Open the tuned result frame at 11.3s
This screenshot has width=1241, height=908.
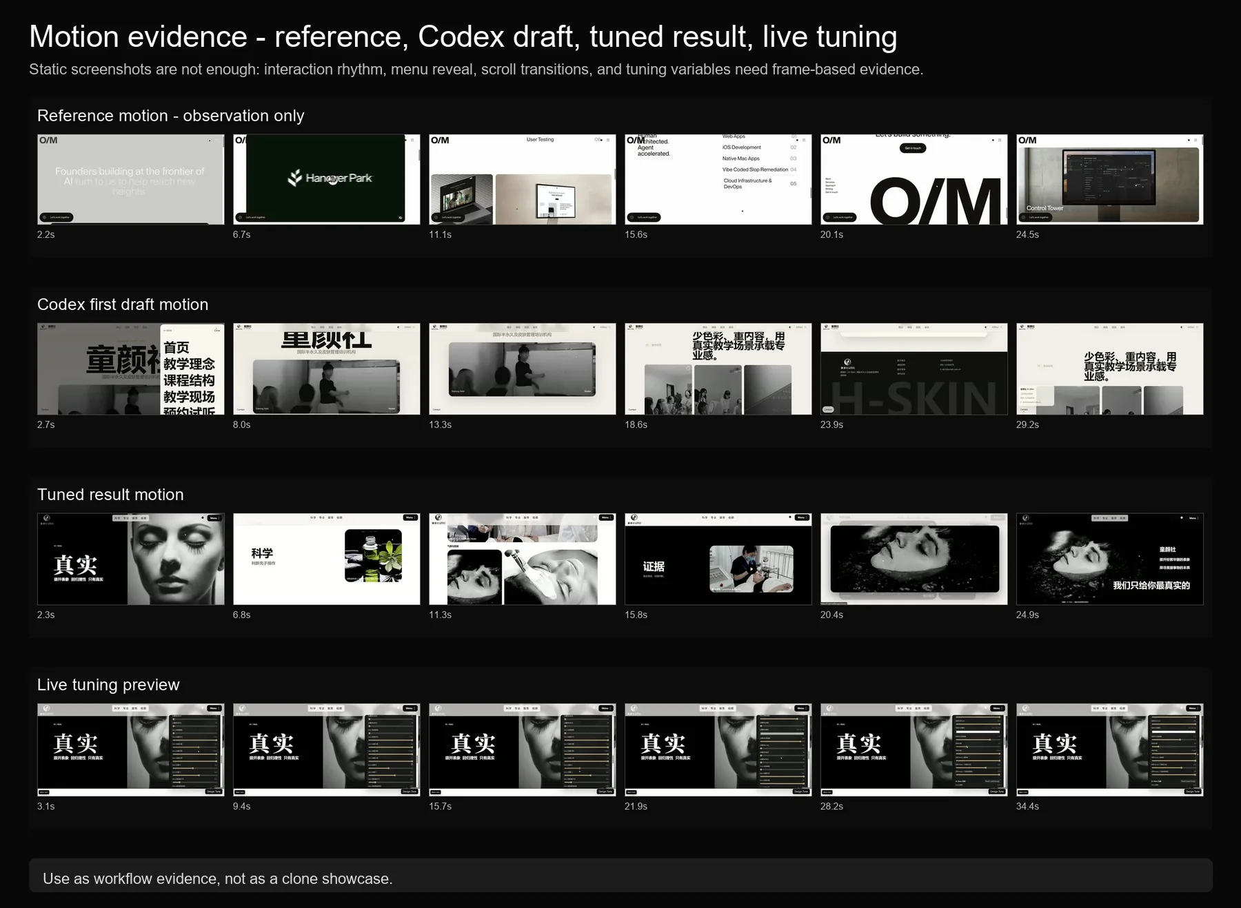[523, 559]
